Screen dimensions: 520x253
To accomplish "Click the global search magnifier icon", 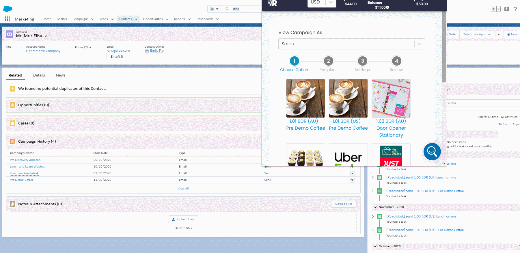I will point(227,9).
